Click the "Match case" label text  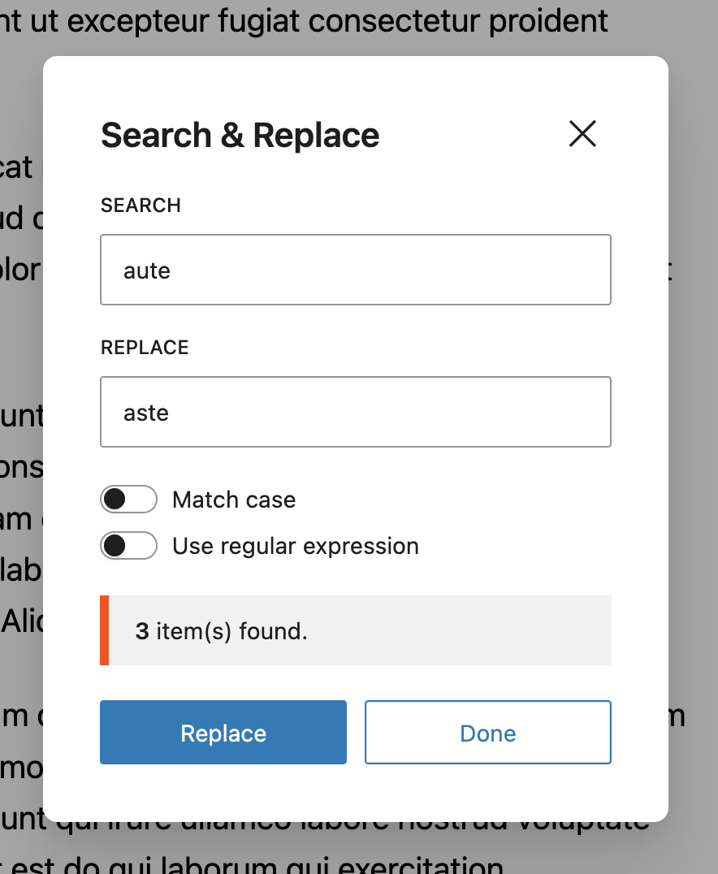234,500
